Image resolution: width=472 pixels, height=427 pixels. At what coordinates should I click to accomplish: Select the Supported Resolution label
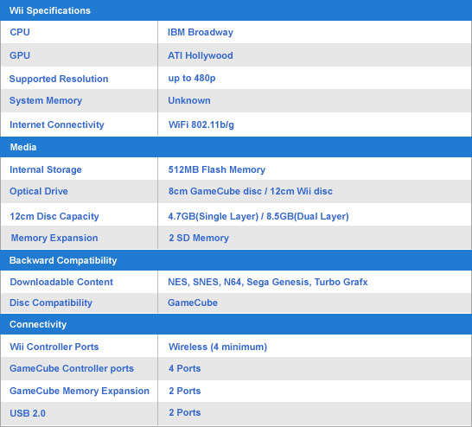(59, 79)
